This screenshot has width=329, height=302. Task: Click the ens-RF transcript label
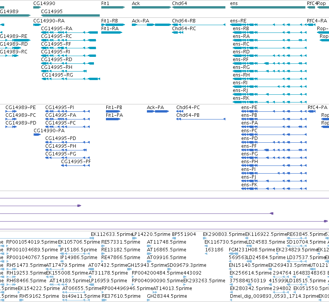tap(241, 60)
